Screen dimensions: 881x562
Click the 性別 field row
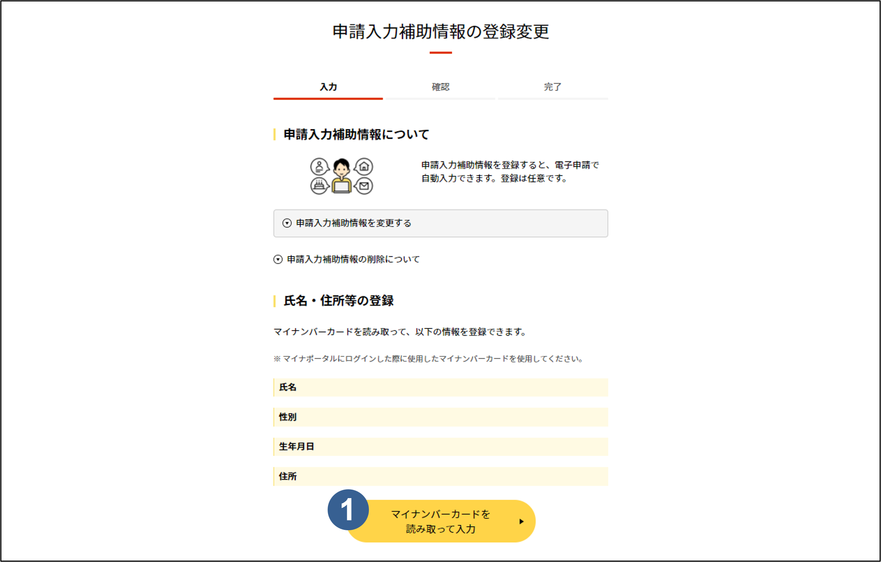coord(440,417)
